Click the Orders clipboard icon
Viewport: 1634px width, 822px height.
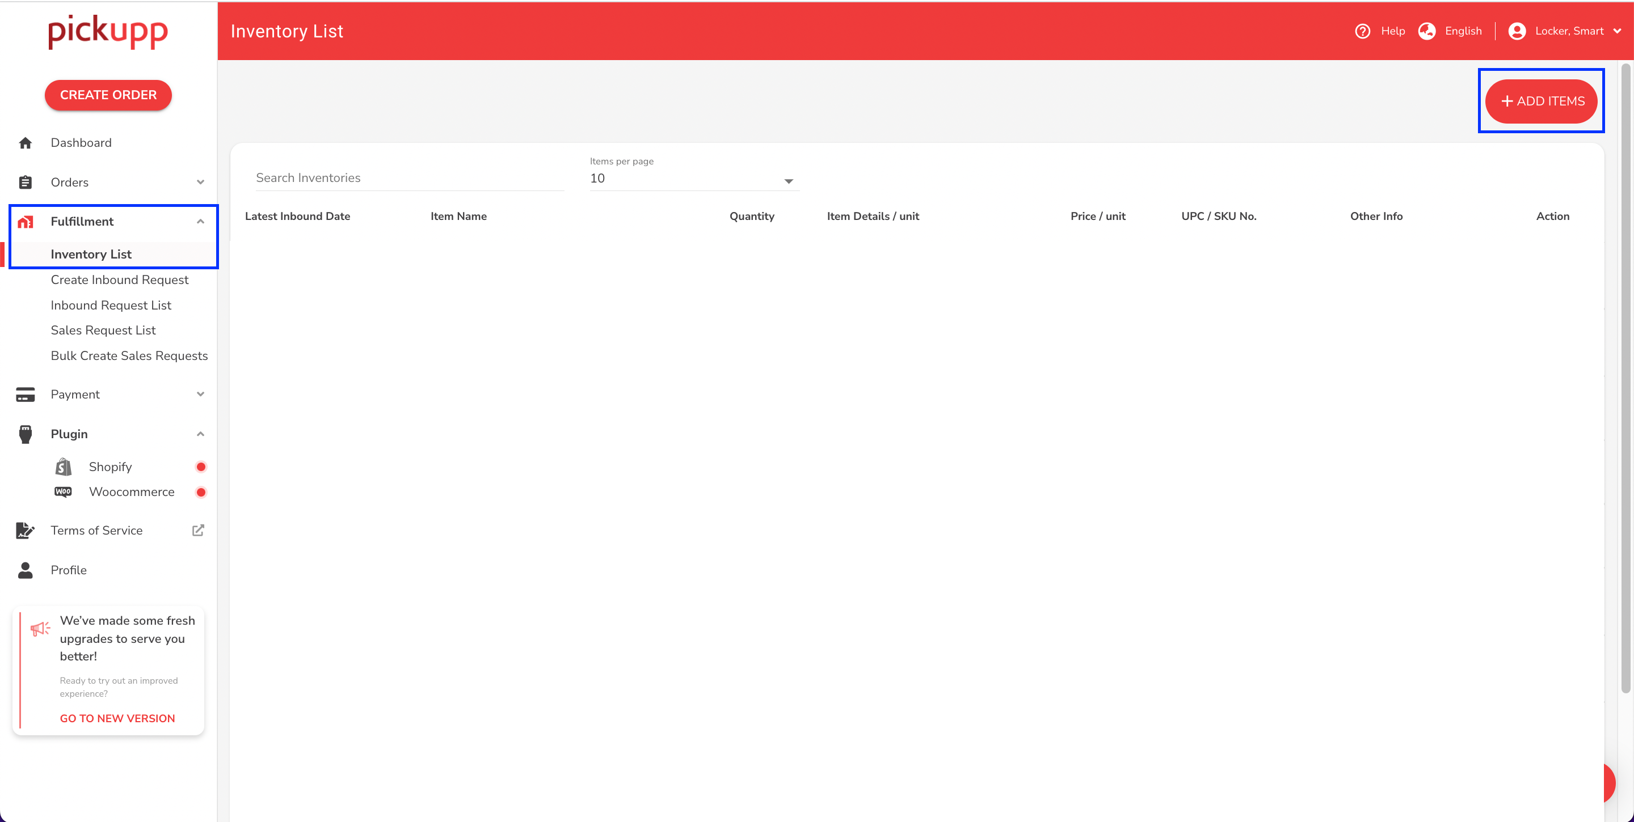click(x=26, y=183)
